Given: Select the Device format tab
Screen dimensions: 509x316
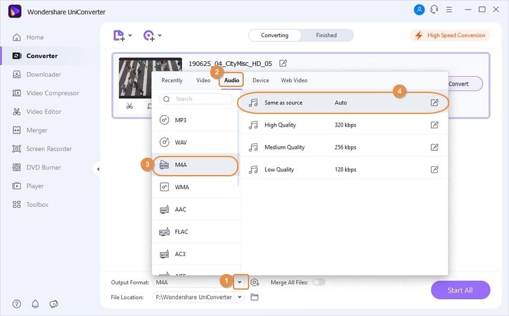Looking at the screenshot, I should [x=260, y=80].
